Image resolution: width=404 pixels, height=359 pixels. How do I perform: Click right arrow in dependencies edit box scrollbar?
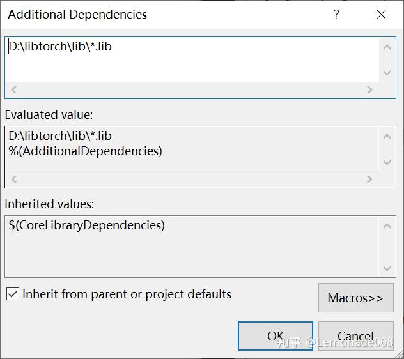click(x=369, y=89)
